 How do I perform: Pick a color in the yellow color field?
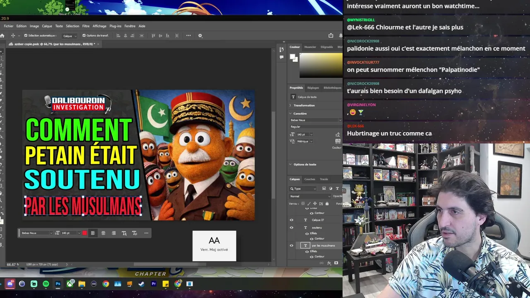tap(321, 65)
